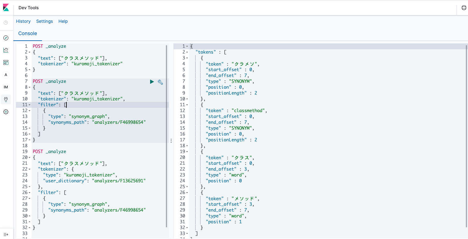The width and height of the screenshot is (468, 239).
Task: Click the Kibana logo icon
Action: point(6,8)
